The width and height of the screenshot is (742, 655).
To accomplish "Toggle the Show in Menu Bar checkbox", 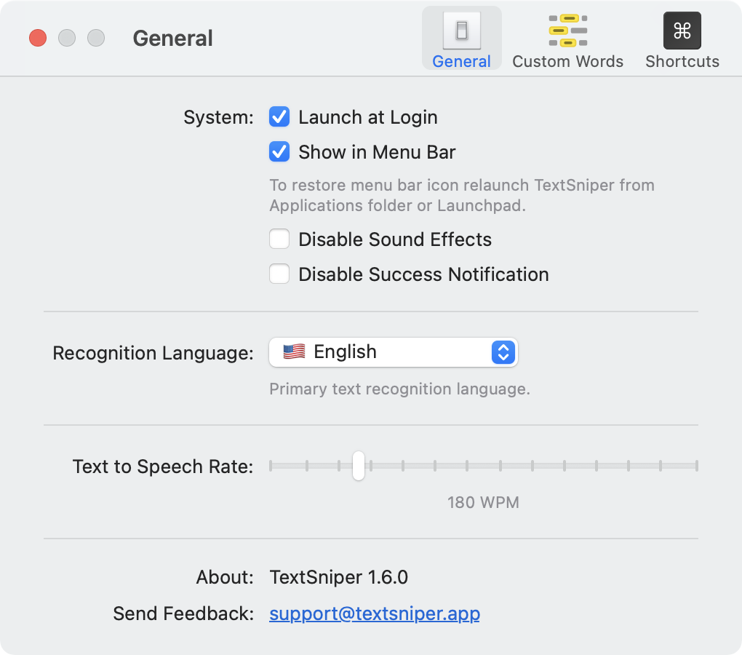I will click(279, 152).
